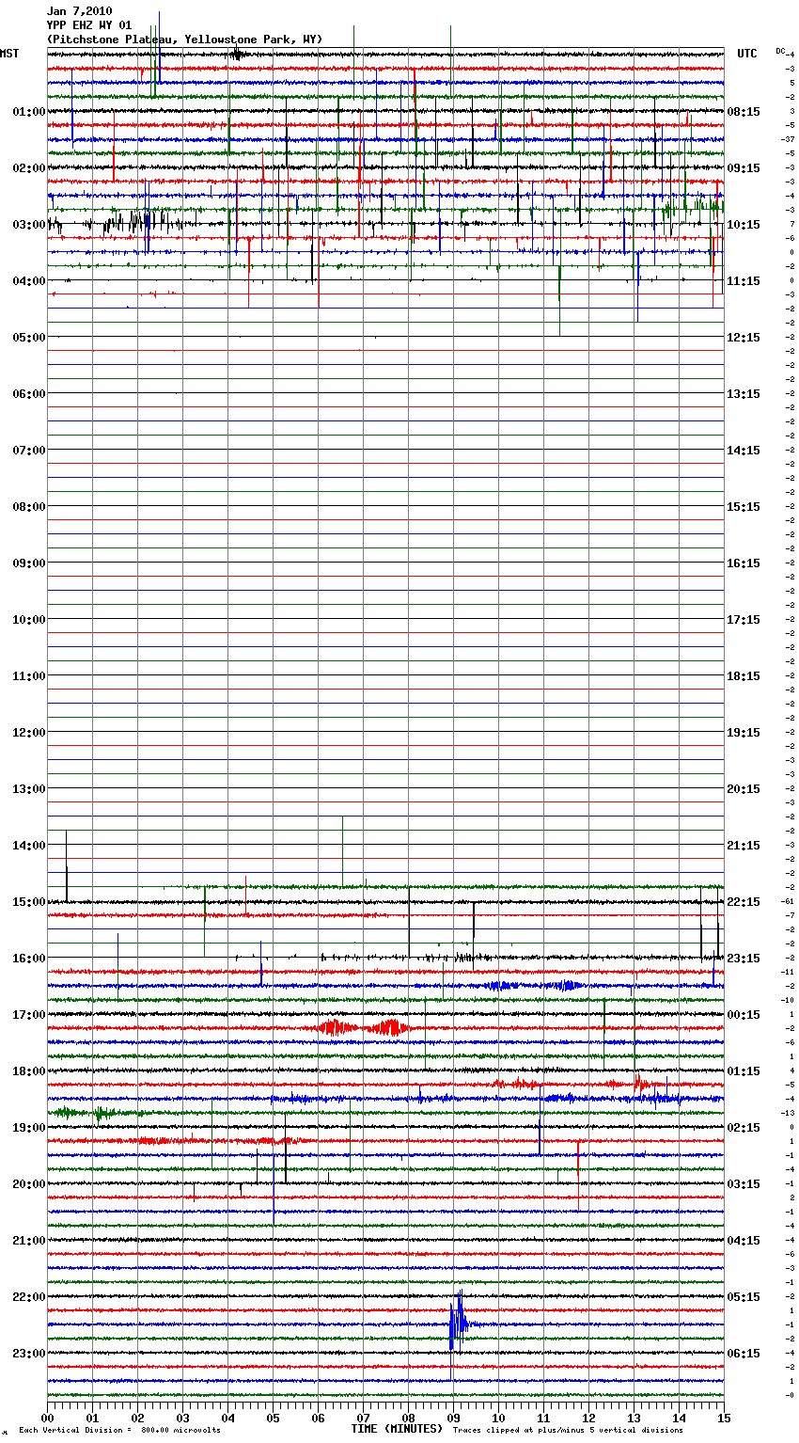Click the green wave burst on the 18:45 trace
Screen dimensions: 799x1443
[x=85, y=1114]
